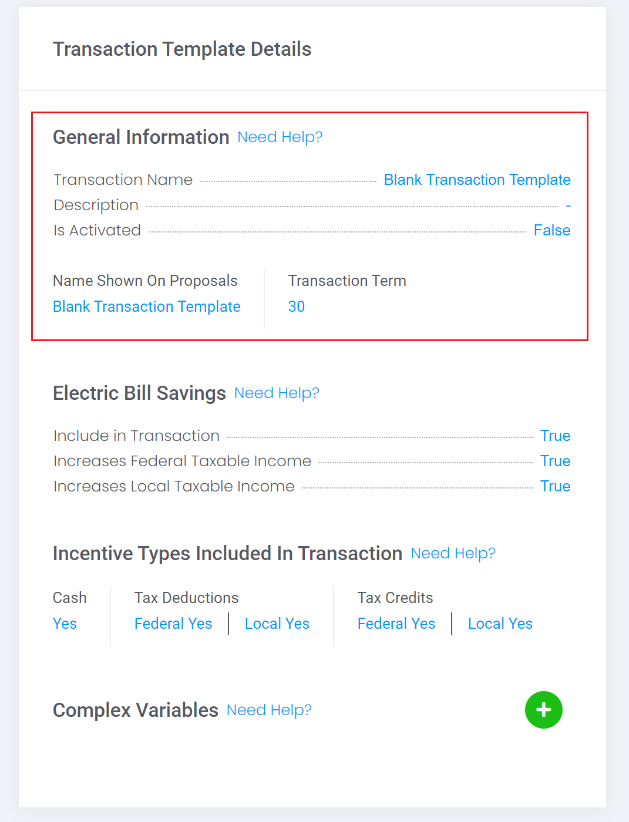This screenshot has height=822, width=629.
Task: Click the Cash Yes value
Action: (65, 624)
